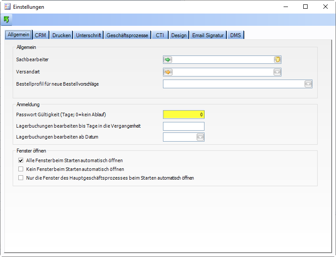
Task: Go to the Geschäftsprozesse tab
Action: [127, 35]
